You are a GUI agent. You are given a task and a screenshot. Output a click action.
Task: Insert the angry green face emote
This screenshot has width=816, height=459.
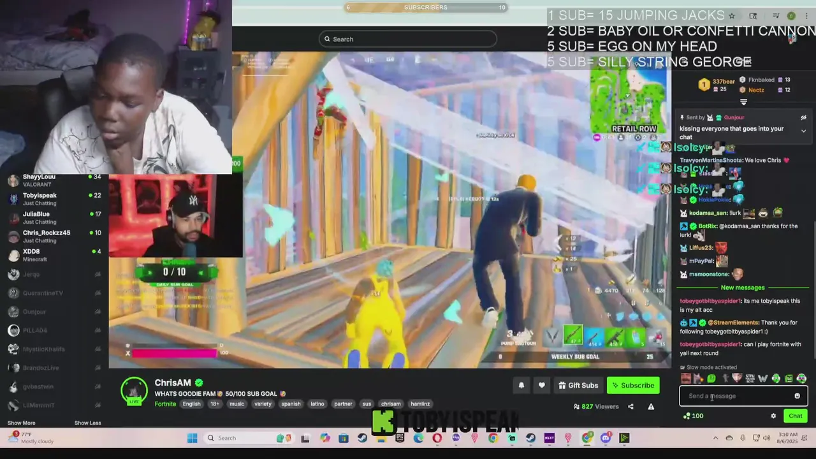pos(789,379)
